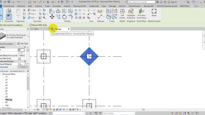Click the search keyword input field
This screenshot has width=205, height=115.
tap(141, 2)
